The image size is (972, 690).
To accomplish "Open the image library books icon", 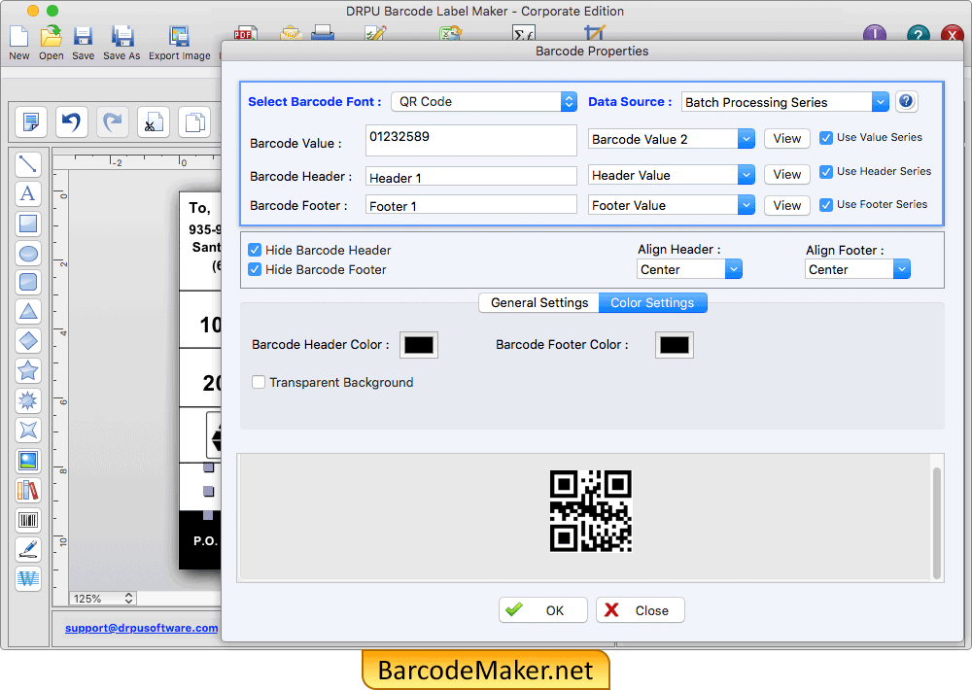I will [28, 491].
